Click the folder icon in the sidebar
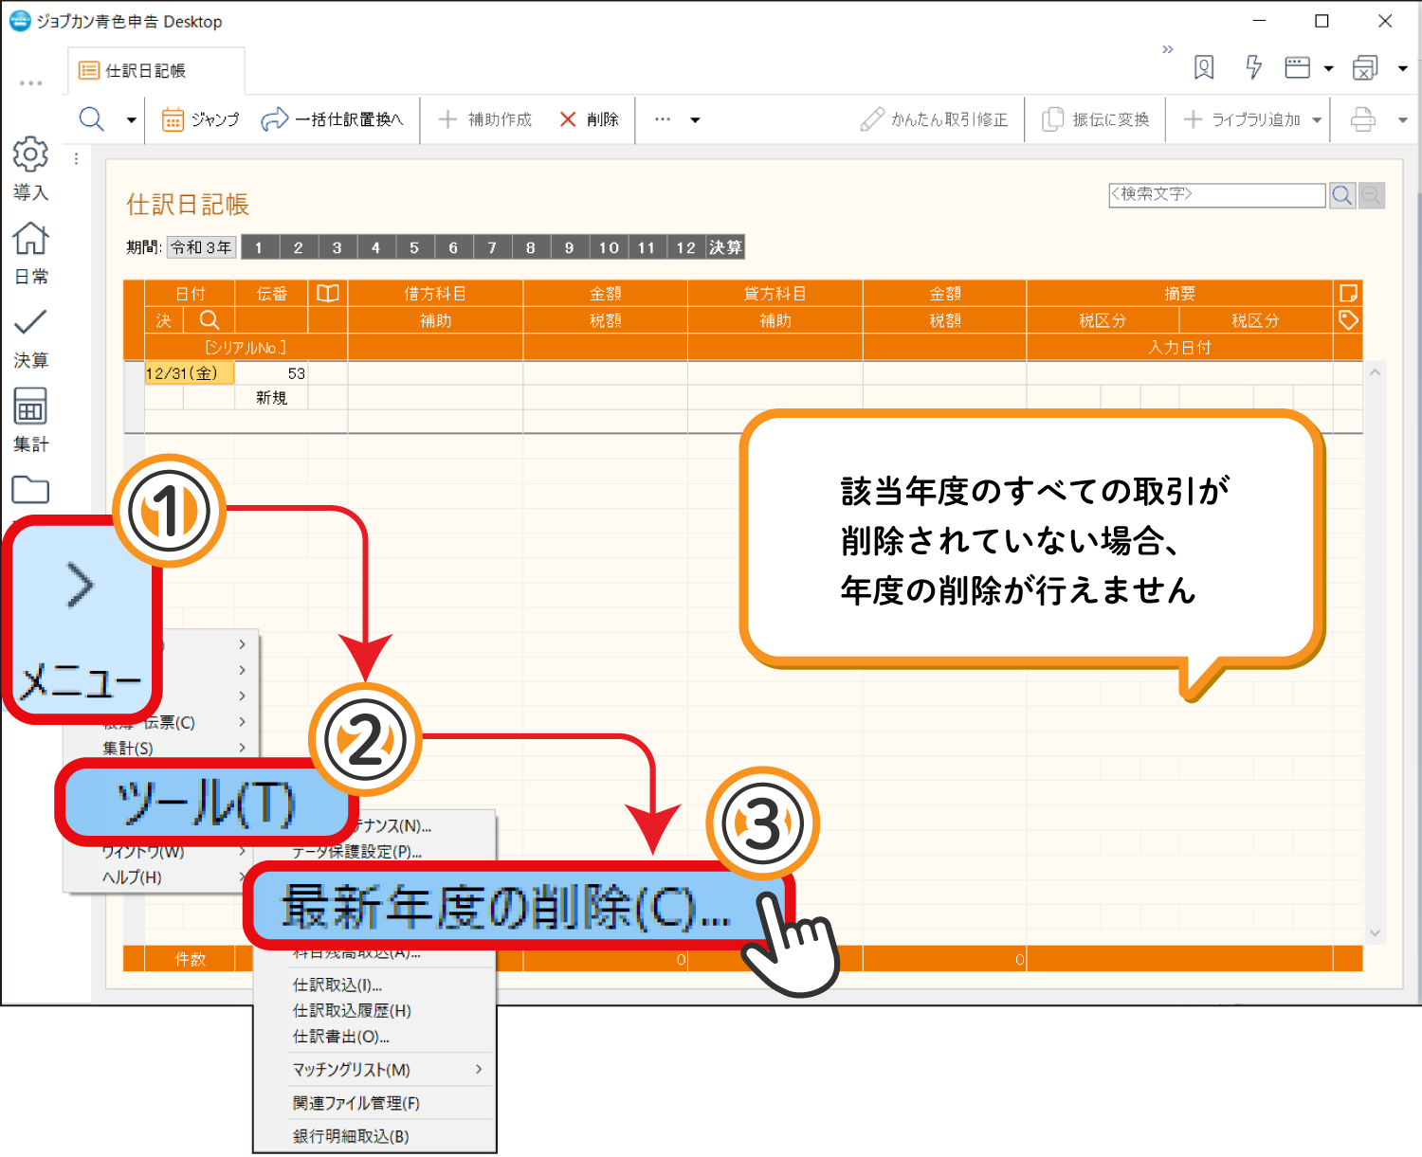Image resolution: width=1422 pixels, height=1157 pixels. (30, 490)
